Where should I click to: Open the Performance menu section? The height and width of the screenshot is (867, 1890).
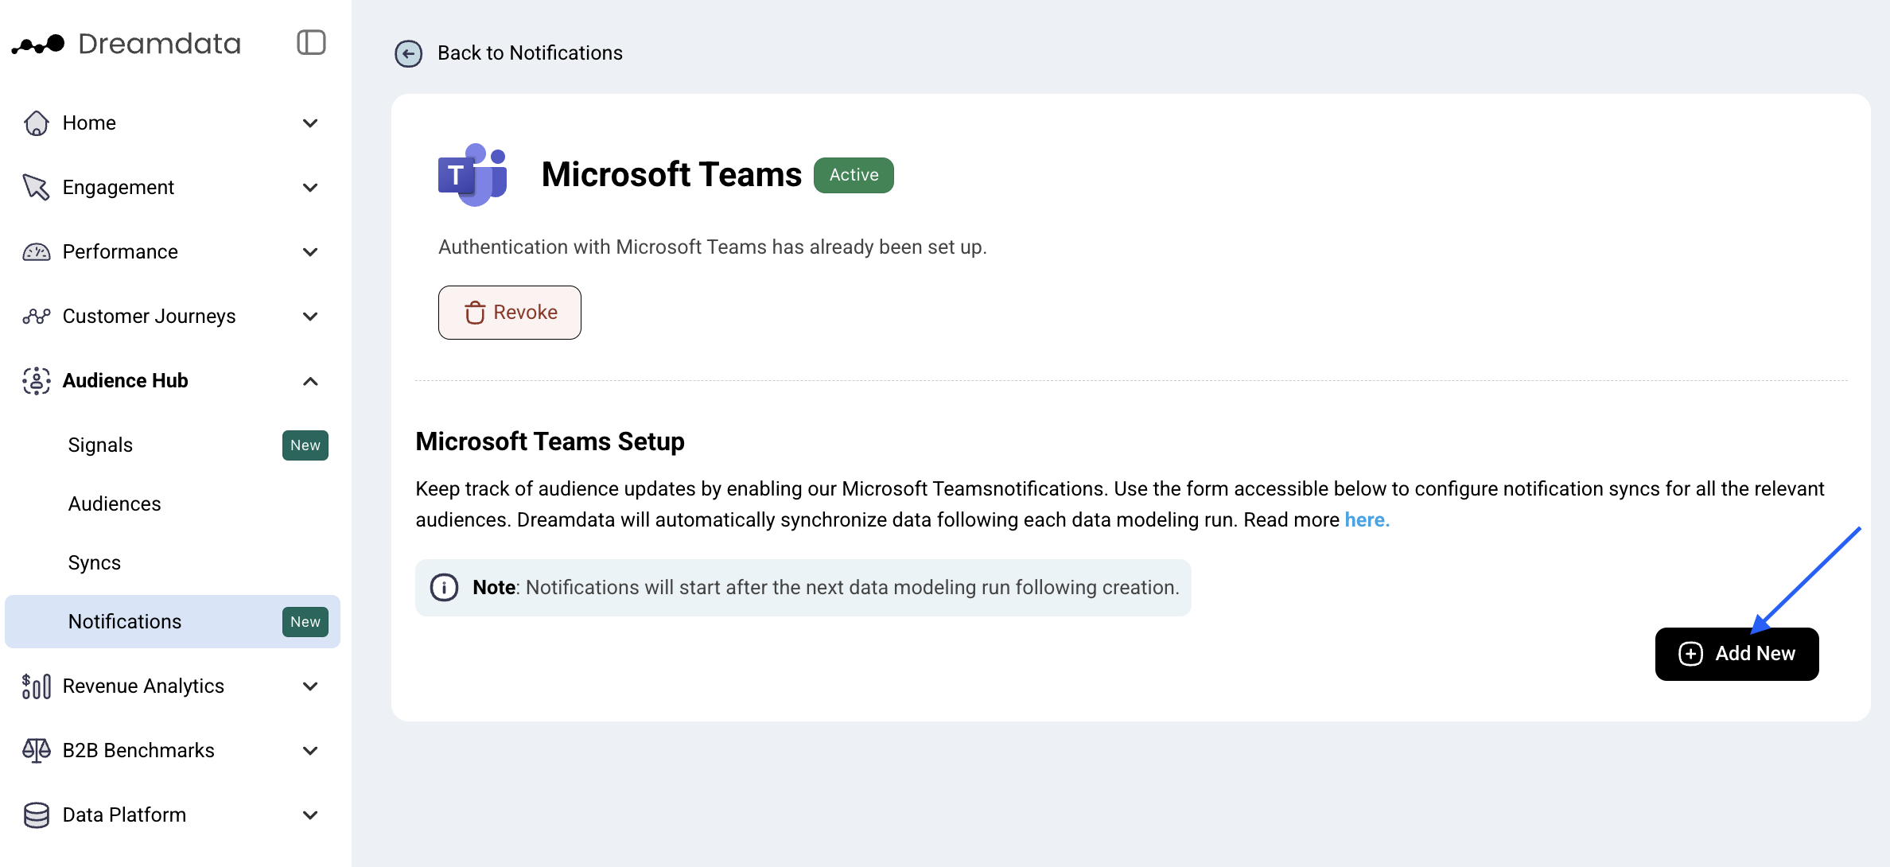pyautogui.click(x=173, y=252)
